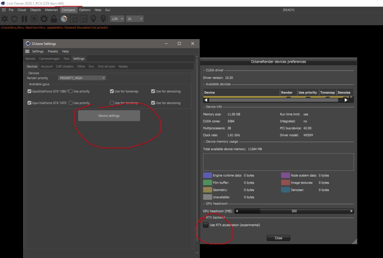Open the Cloud menu
This screenshot has height=258, width=383.
[22, 10]
